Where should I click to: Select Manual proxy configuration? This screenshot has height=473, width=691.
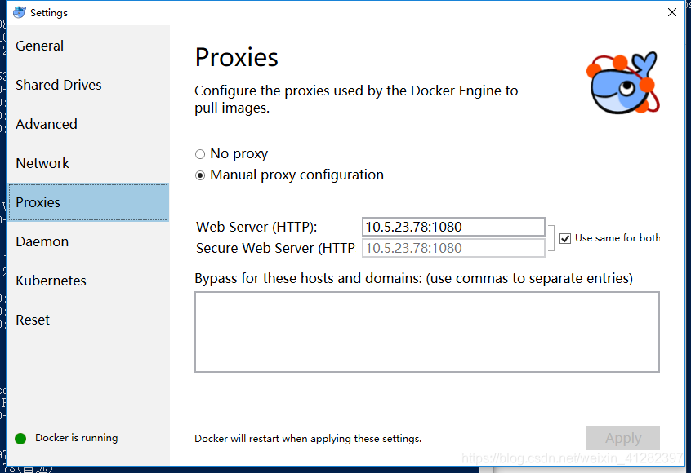(199, 175)
